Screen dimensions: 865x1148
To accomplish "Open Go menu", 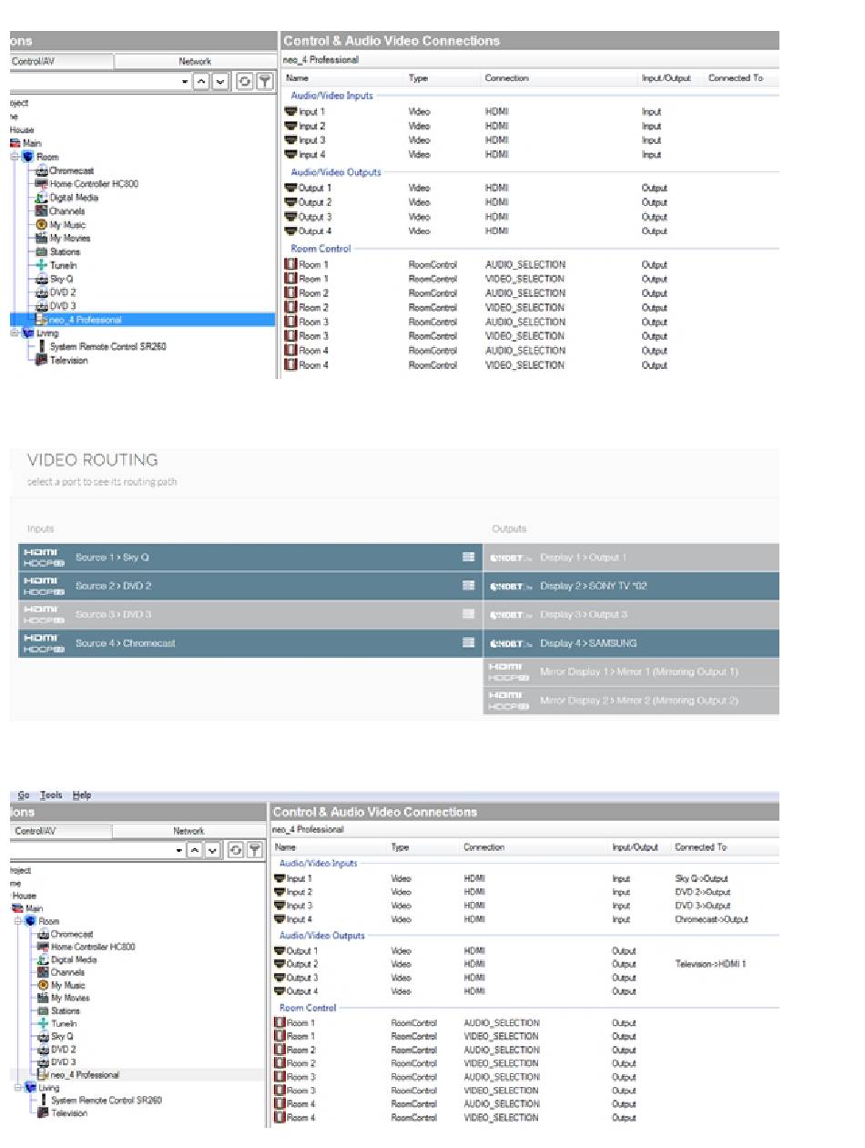I will [23, 795].
